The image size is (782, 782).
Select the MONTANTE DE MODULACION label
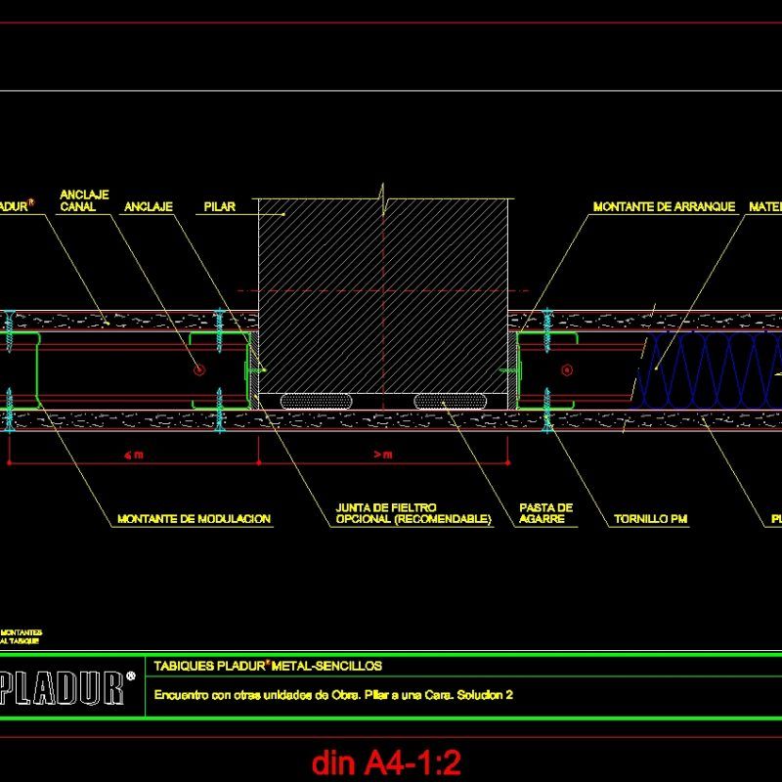pyautogui.click(x=193, y=520)
